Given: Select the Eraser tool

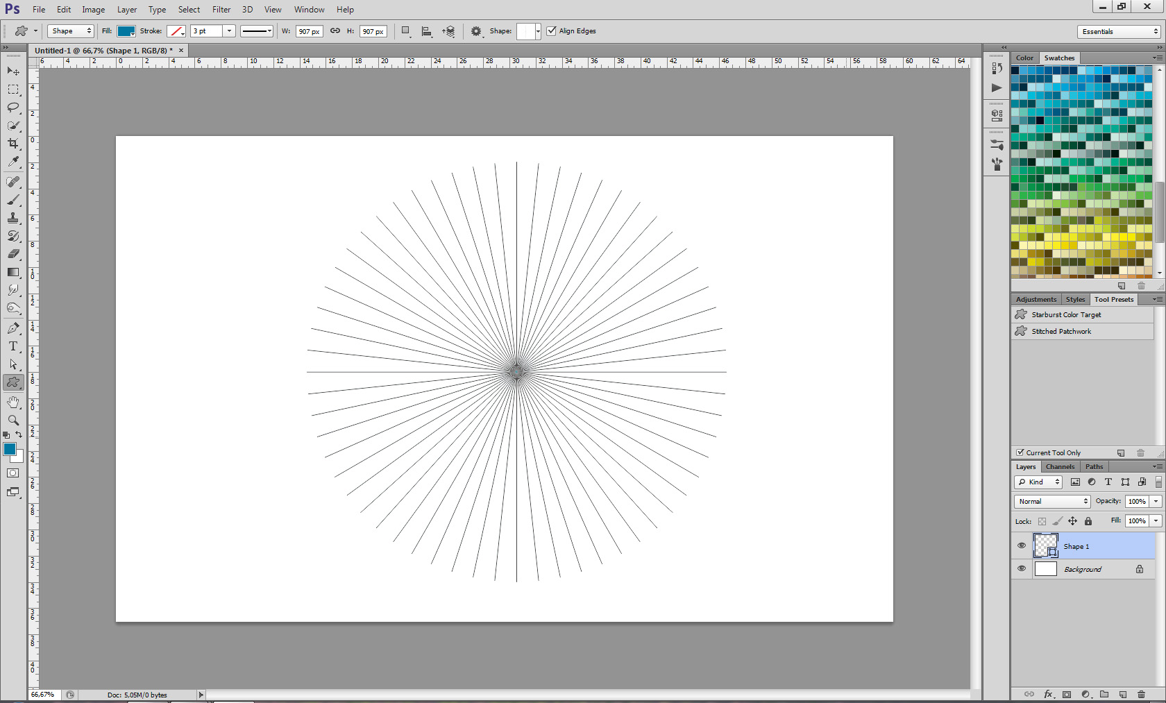Looking at the screenshot, I should [13, 254].
